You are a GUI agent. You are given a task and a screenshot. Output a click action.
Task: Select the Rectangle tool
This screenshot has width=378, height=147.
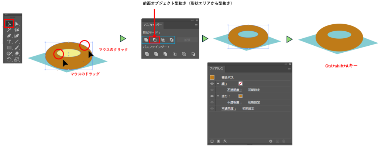[9, 48]
